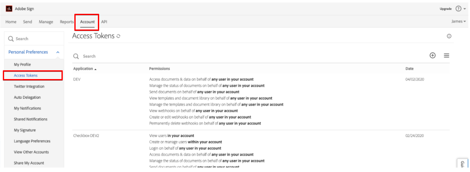Open the hamburger options menu icon

(x=446, y=56)
